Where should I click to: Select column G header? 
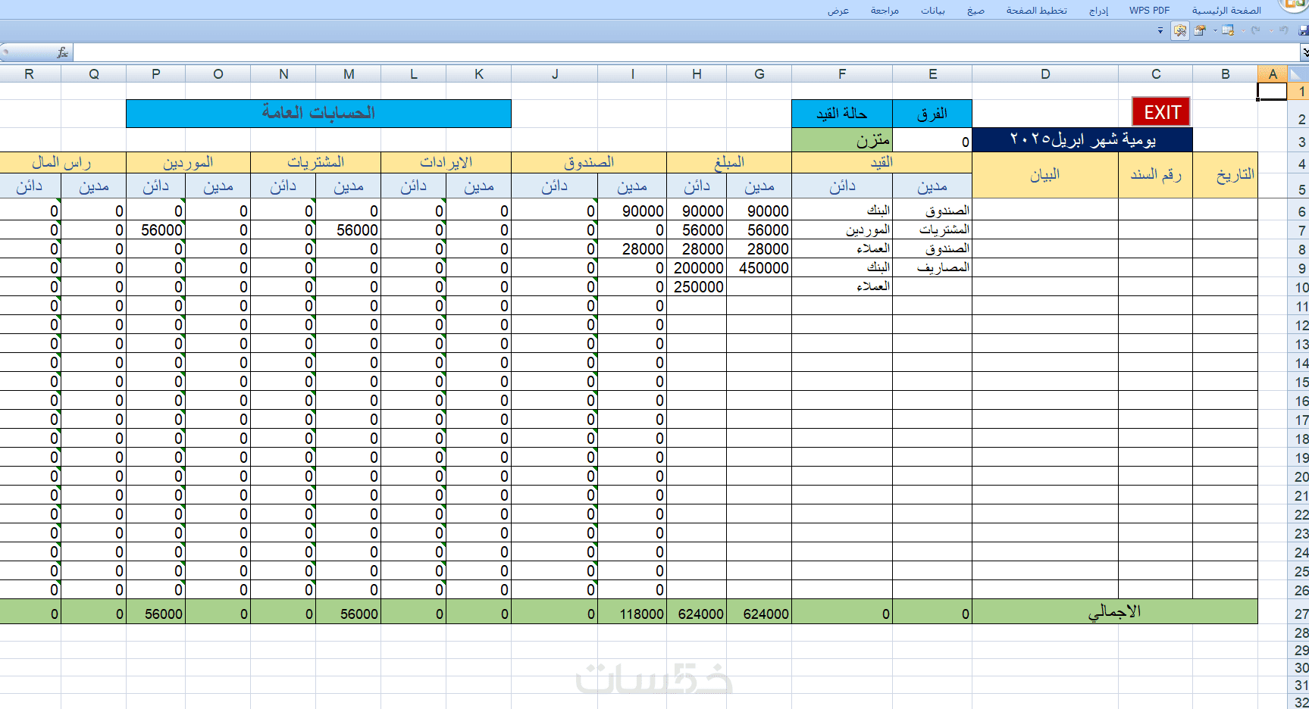(x=759, y=73)
